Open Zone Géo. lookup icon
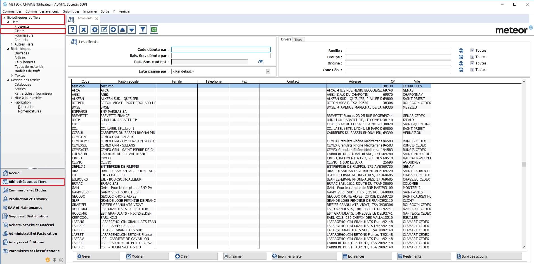534x264 pixels. pyautogui.click(x=461, y=70)
